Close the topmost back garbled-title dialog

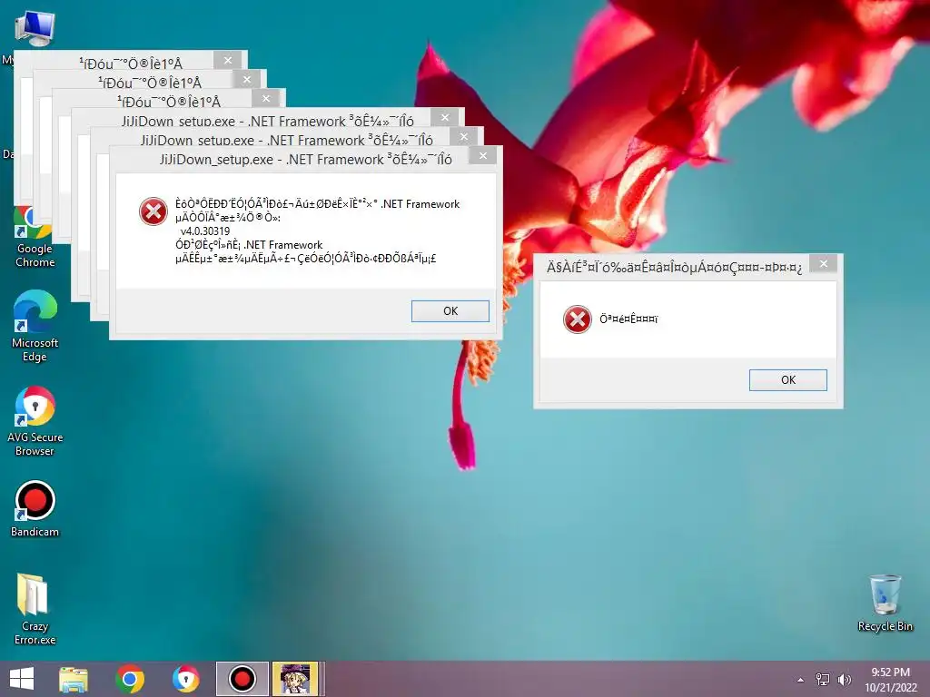point(228,60)
